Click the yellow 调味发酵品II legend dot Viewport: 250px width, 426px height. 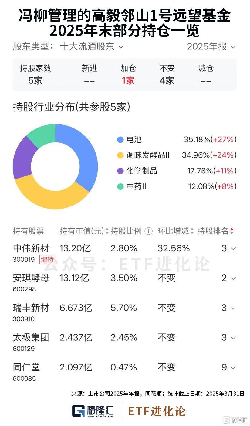(x=120, y=155)
